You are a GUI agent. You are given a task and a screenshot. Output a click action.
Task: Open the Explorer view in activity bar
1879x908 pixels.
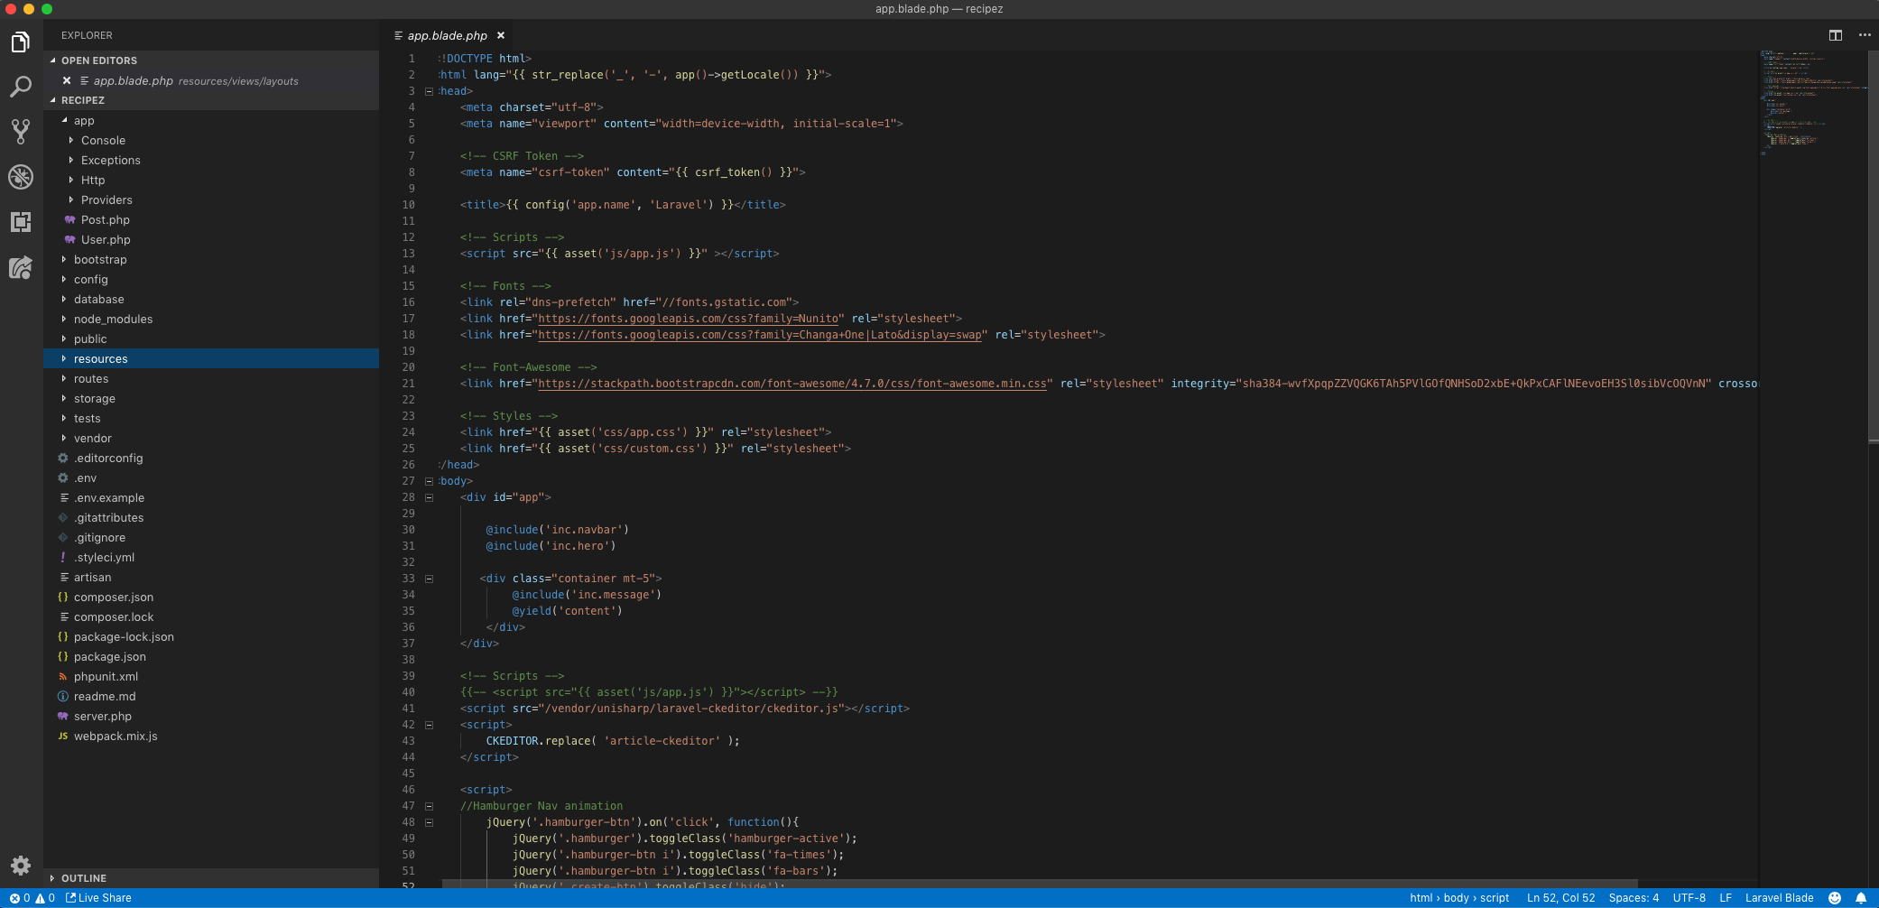tap(21, 42)
